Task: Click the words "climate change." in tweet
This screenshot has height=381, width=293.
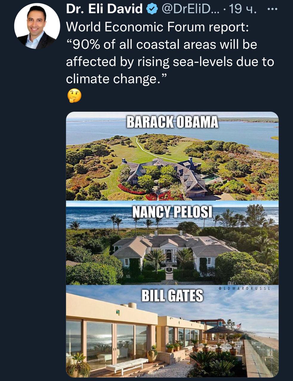Action: coord(115,79)
